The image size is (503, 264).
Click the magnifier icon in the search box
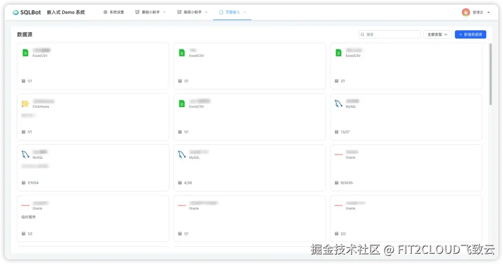pyautogui.click(x=362, y=34)
